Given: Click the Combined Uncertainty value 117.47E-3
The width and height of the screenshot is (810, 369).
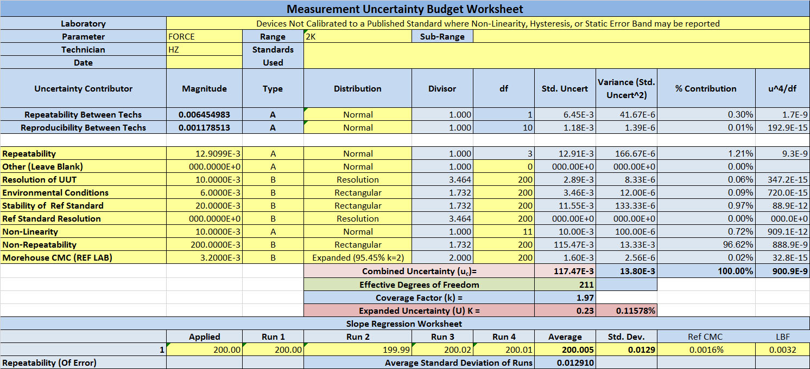Looking at the screenshot, I should click(565, 271).
